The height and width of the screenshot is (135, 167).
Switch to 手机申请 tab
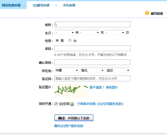click(x=69, y=5)
